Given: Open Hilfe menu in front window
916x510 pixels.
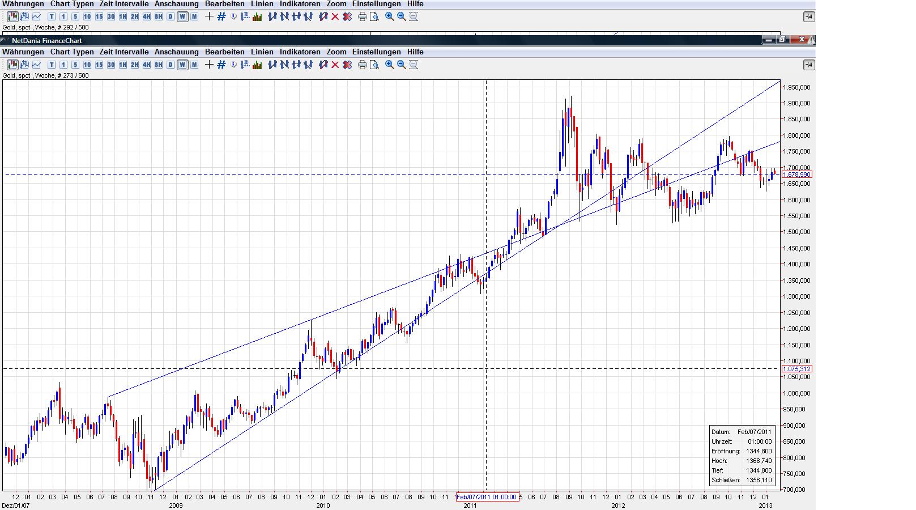Looking at the screenshot, I should click(x=415, y=52).
